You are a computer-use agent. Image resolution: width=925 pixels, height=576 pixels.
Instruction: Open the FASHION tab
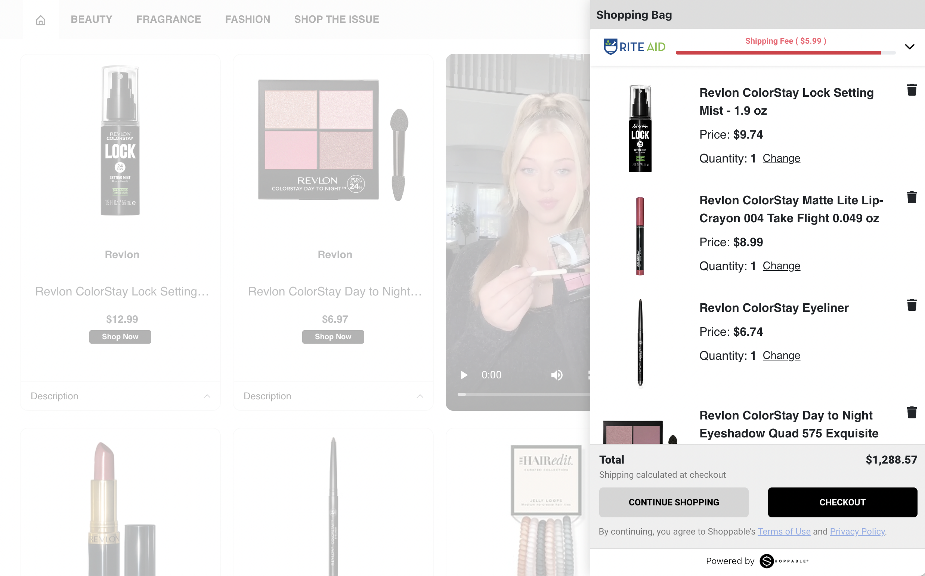click(x=248, y=19)
